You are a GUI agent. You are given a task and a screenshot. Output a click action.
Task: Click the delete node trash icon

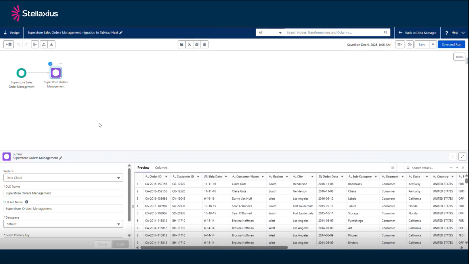(204, 44)
